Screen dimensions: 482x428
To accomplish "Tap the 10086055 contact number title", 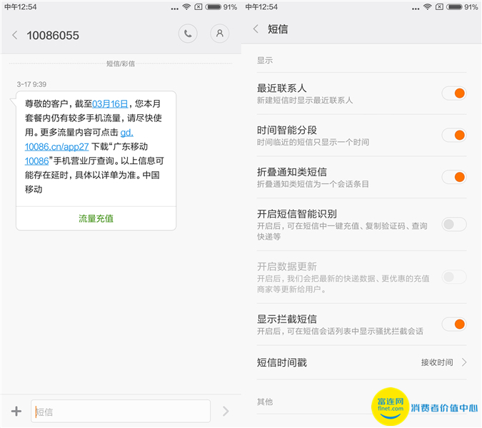I will coord(53,35).
